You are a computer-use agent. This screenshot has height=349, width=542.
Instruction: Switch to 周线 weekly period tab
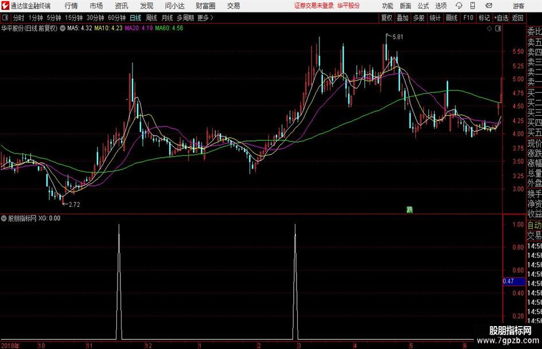pos(151,18)
